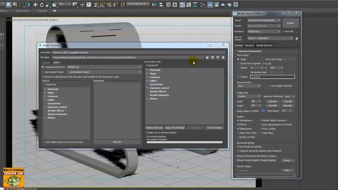This screenshot has width=338, height=190.
Task: Open the Schematic View toolbar icon
Action: coord(195,5)
